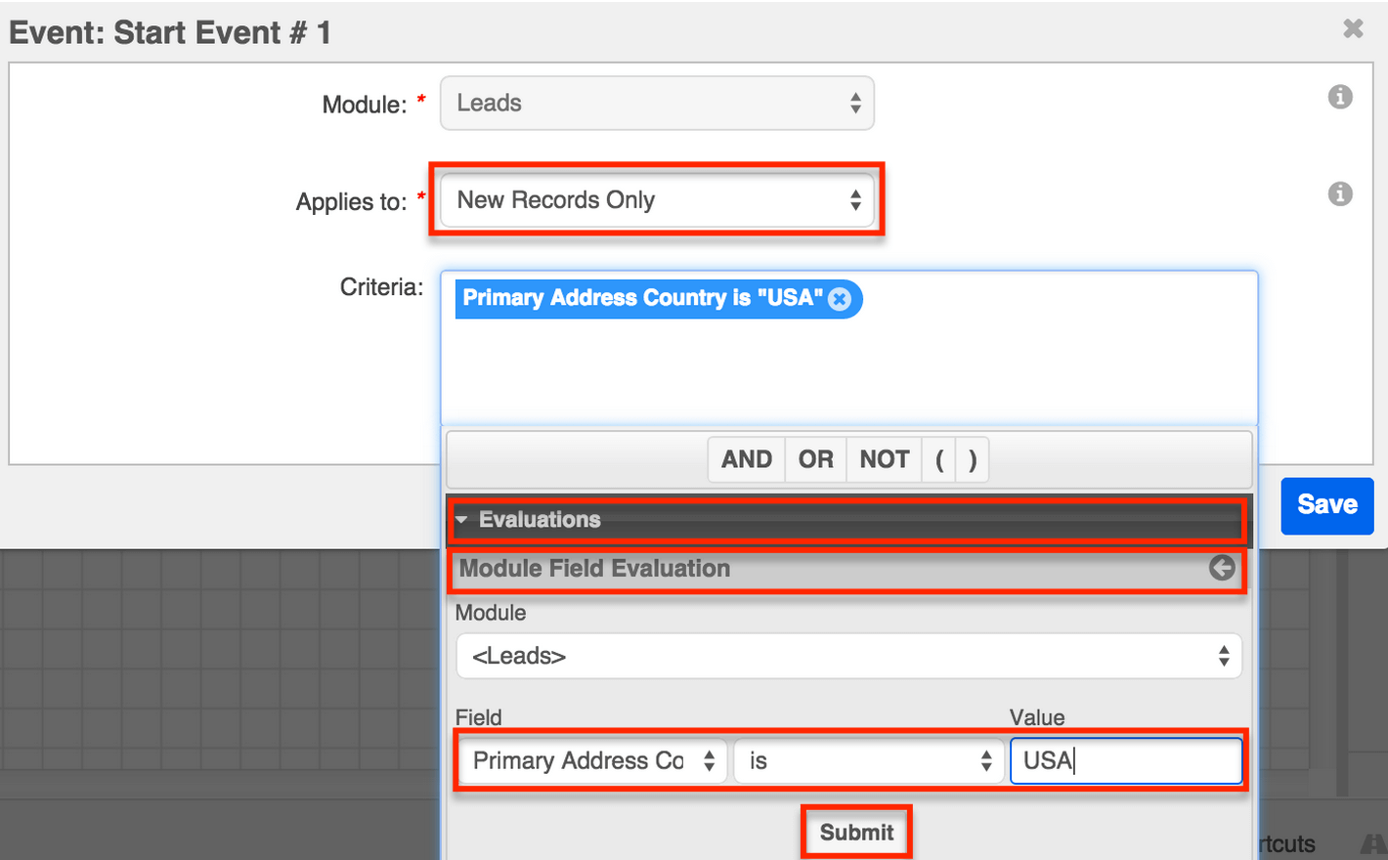
Task: Insert the AND operator
Action: pyautogui.click(x=747, y=459)
